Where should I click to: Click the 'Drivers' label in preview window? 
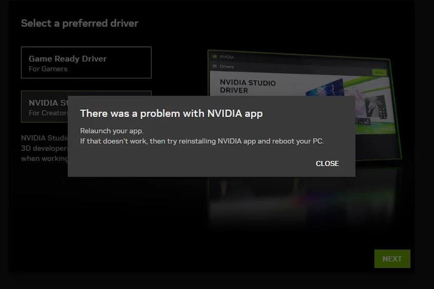tap(227, 67)
